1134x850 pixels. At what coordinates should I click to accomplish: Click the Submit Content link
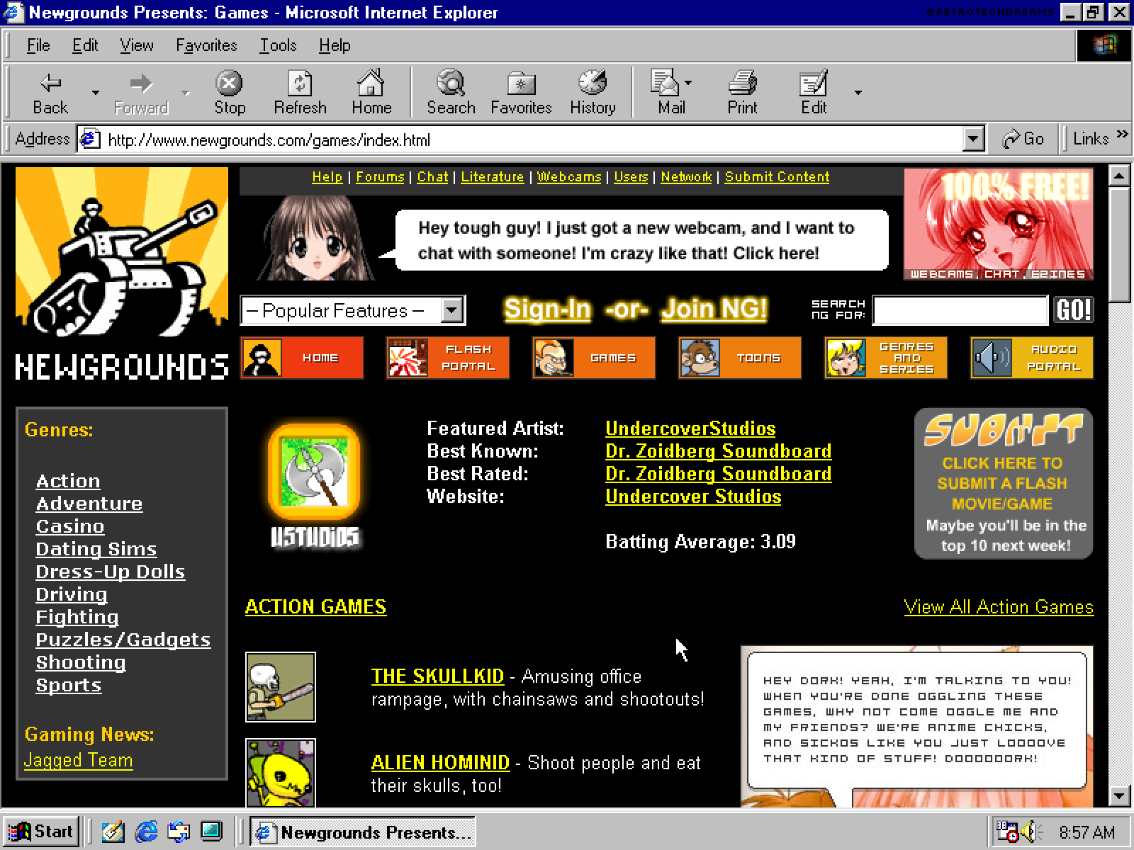click(x=777, y=177)
